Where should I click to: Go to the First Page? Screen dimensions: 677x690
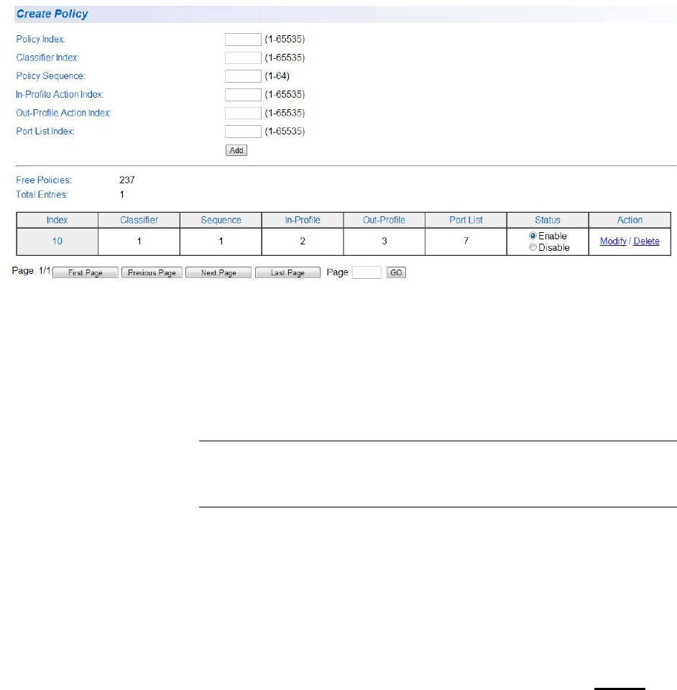tap(86, 273)
